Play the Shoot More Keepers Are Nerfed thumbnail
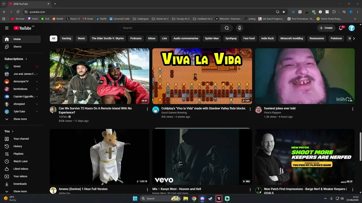The width and height of the screenshot is (362, 203). [x=305, y=157]
